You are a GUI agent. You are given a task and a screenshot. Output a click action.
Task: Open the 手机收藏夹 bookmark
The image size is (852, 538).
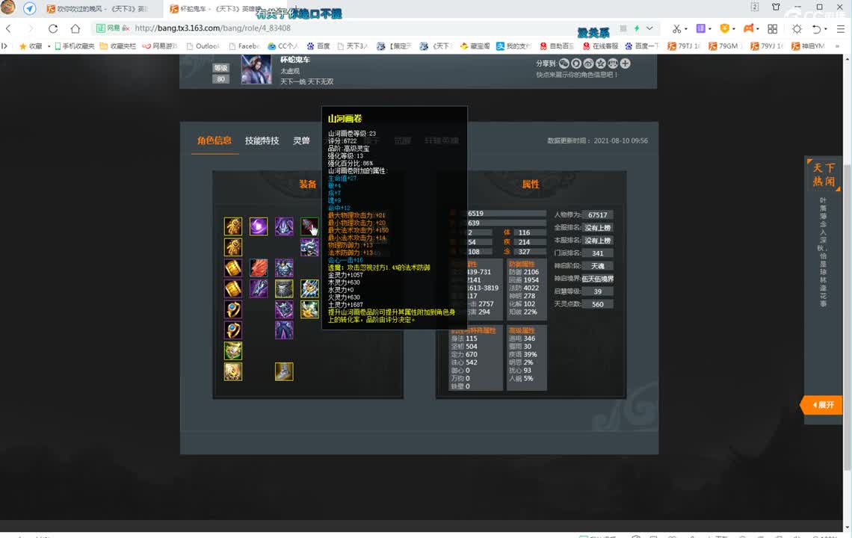[x=75, y=46]
